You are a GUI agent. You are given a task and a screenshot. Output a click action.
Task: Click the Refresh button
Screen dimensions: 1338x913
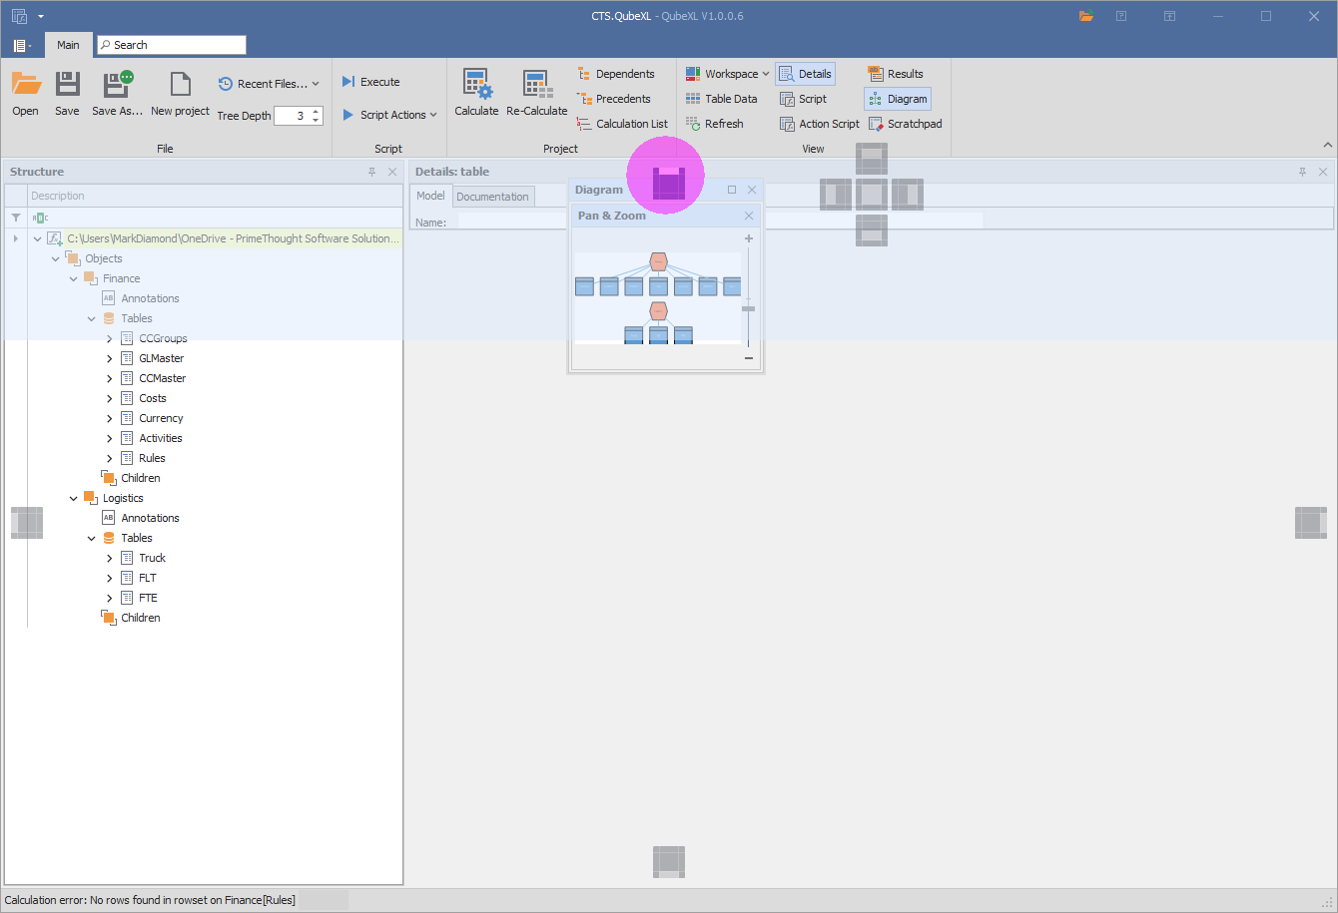714,124
